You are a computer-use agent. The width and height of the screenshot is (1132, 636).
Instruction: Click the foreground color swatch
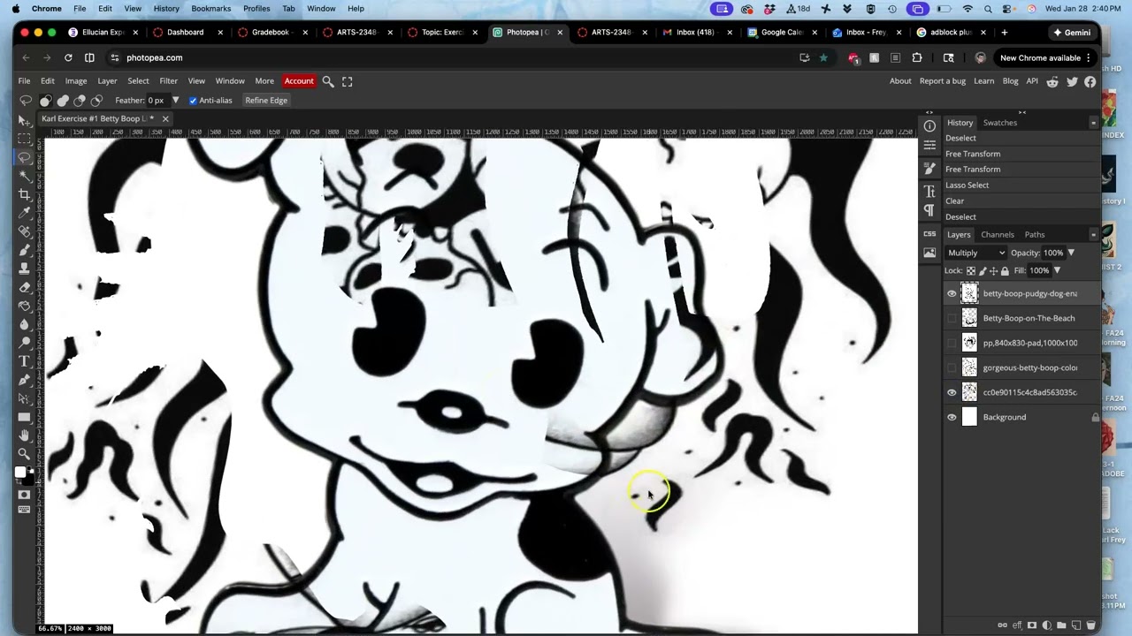coord(20,473)
